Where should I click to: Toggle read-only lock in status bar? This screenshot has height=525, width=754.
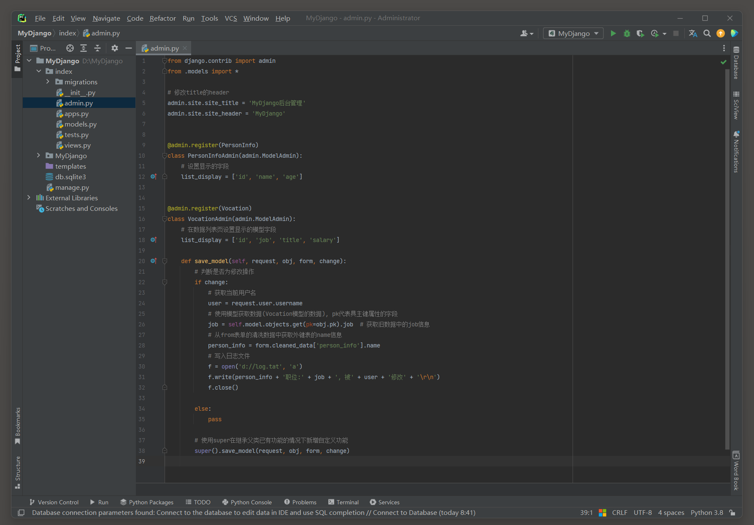click(732, 513)
